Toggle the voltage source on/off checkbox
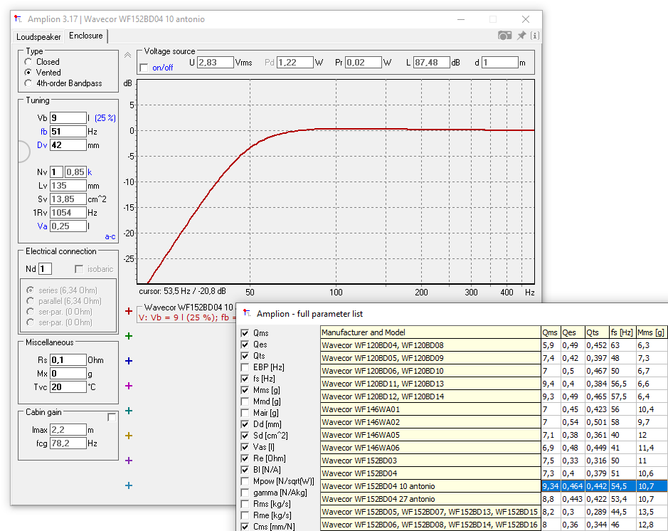 click(144, 68)
